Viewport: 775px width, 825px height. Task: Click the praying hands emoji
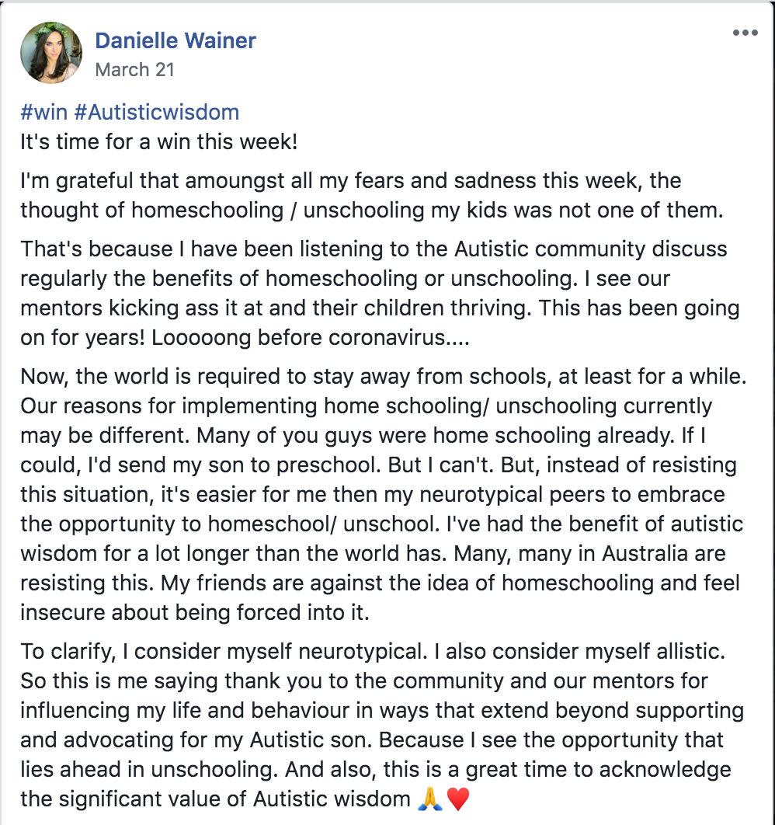click(x=429, y=799)
